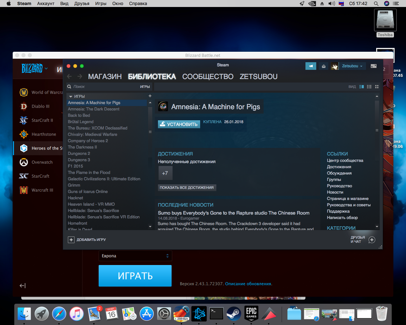The width and height of the screenshot is (406, 325).
Task: Select Diablo III icon in Battle.net
Action: (24, 106)
